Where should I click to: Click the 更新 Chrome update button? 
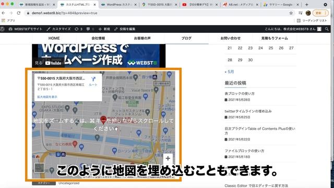point(320,13)
